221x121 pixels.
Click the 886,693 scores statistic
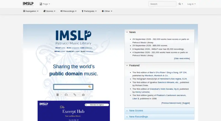click(x=60, y=51)
